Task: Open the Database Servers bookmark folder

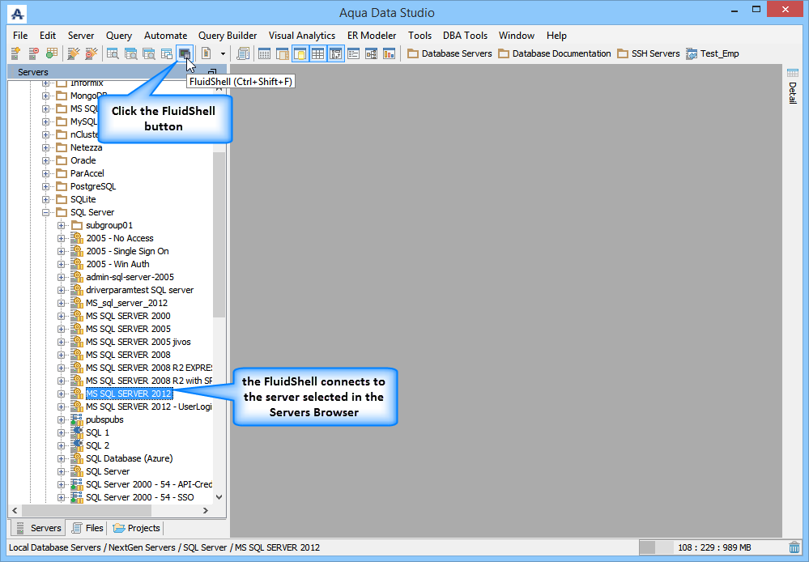Action: (x=449, y=53)
